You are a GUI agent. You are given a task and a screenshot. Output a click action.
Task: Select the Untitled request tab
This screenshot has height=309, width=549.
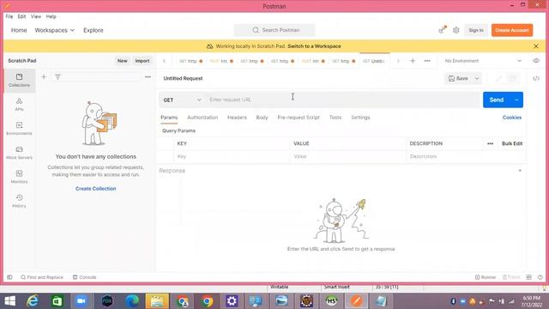point(374,61)
